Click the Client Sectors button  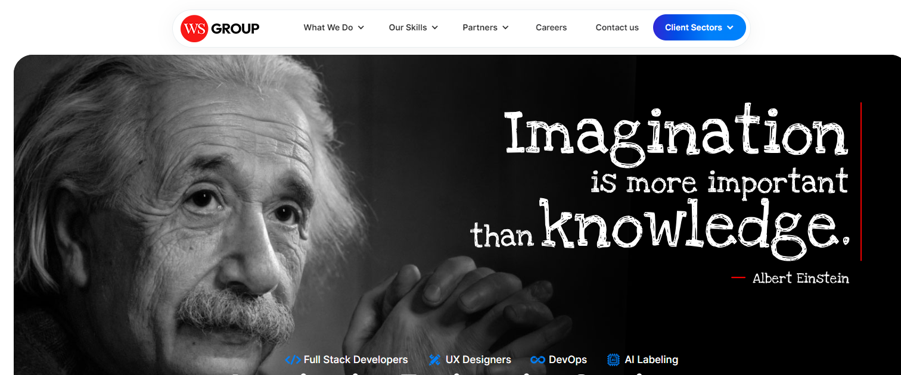click(x=700, y=27)
